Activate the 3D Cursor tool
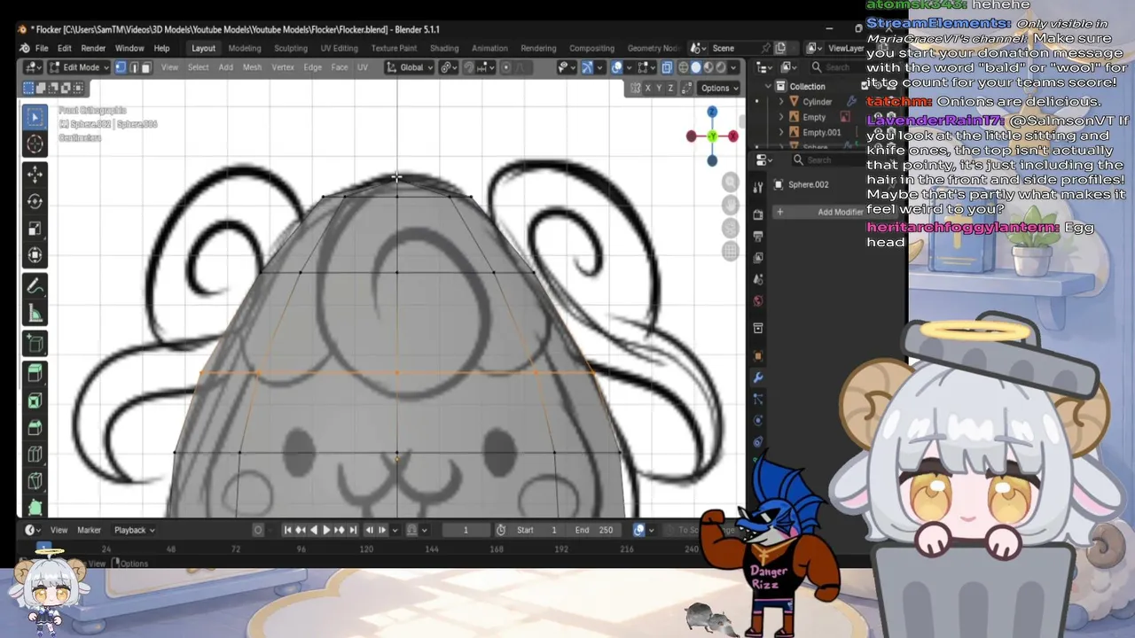1135x638 pixels. (35, 144)
